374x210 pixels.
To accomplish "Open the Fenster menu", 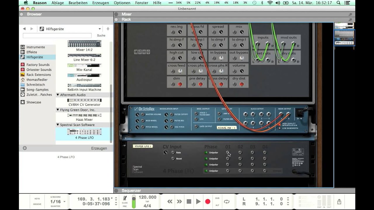I will [142, 3].
